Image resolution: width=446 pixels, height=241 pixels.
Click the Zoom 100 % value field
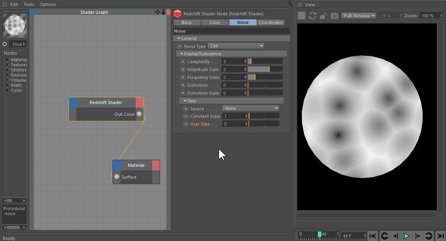tap(431, 16)
